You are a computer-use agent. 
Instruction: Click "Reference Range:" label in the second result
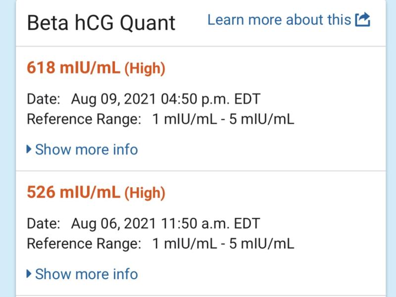[84, 244]
